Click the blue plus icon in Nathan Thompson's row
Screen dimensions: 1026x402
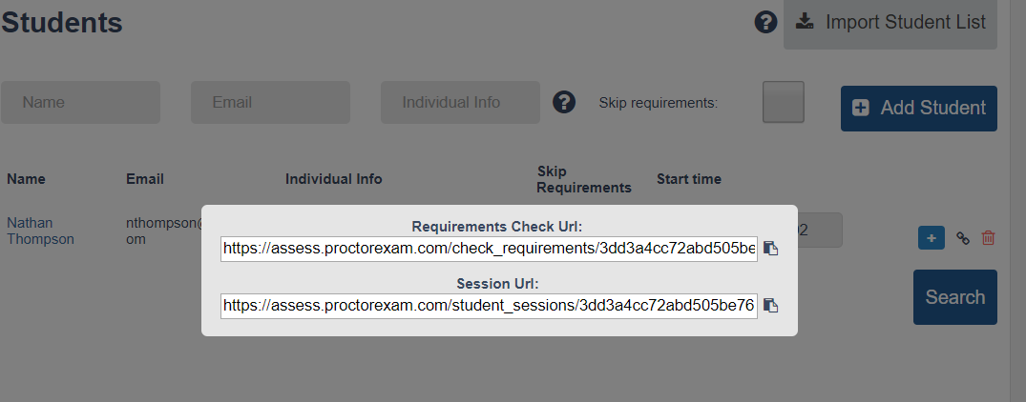(932, 238)
